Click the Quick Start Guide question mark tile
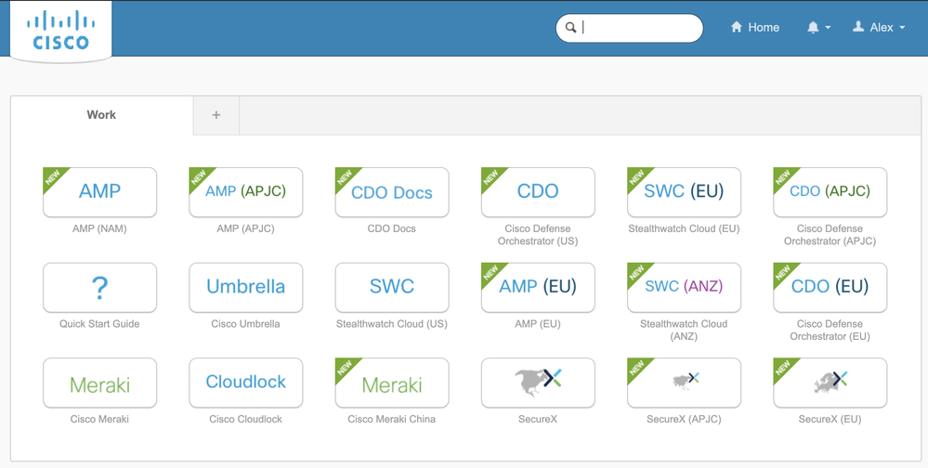 tap(99, 288)
